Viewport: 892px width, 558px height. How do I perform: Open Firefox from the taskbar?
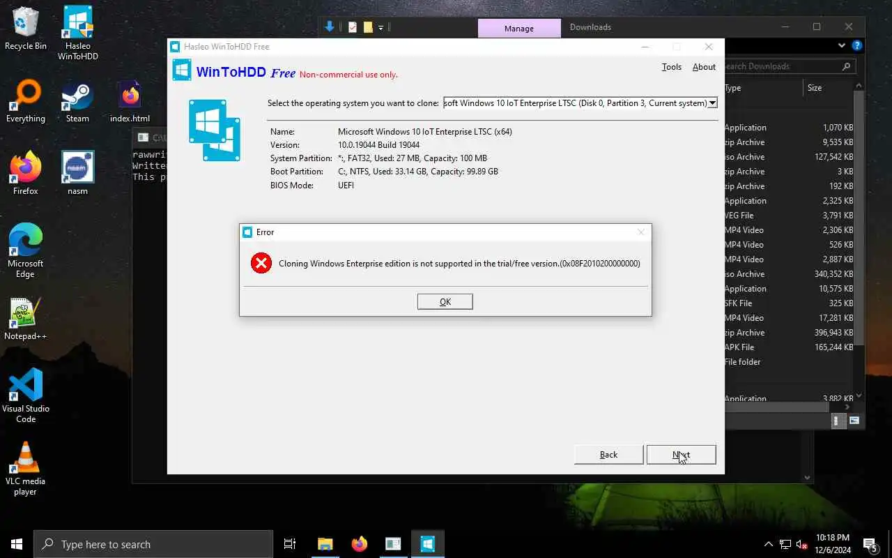[360, 544]
